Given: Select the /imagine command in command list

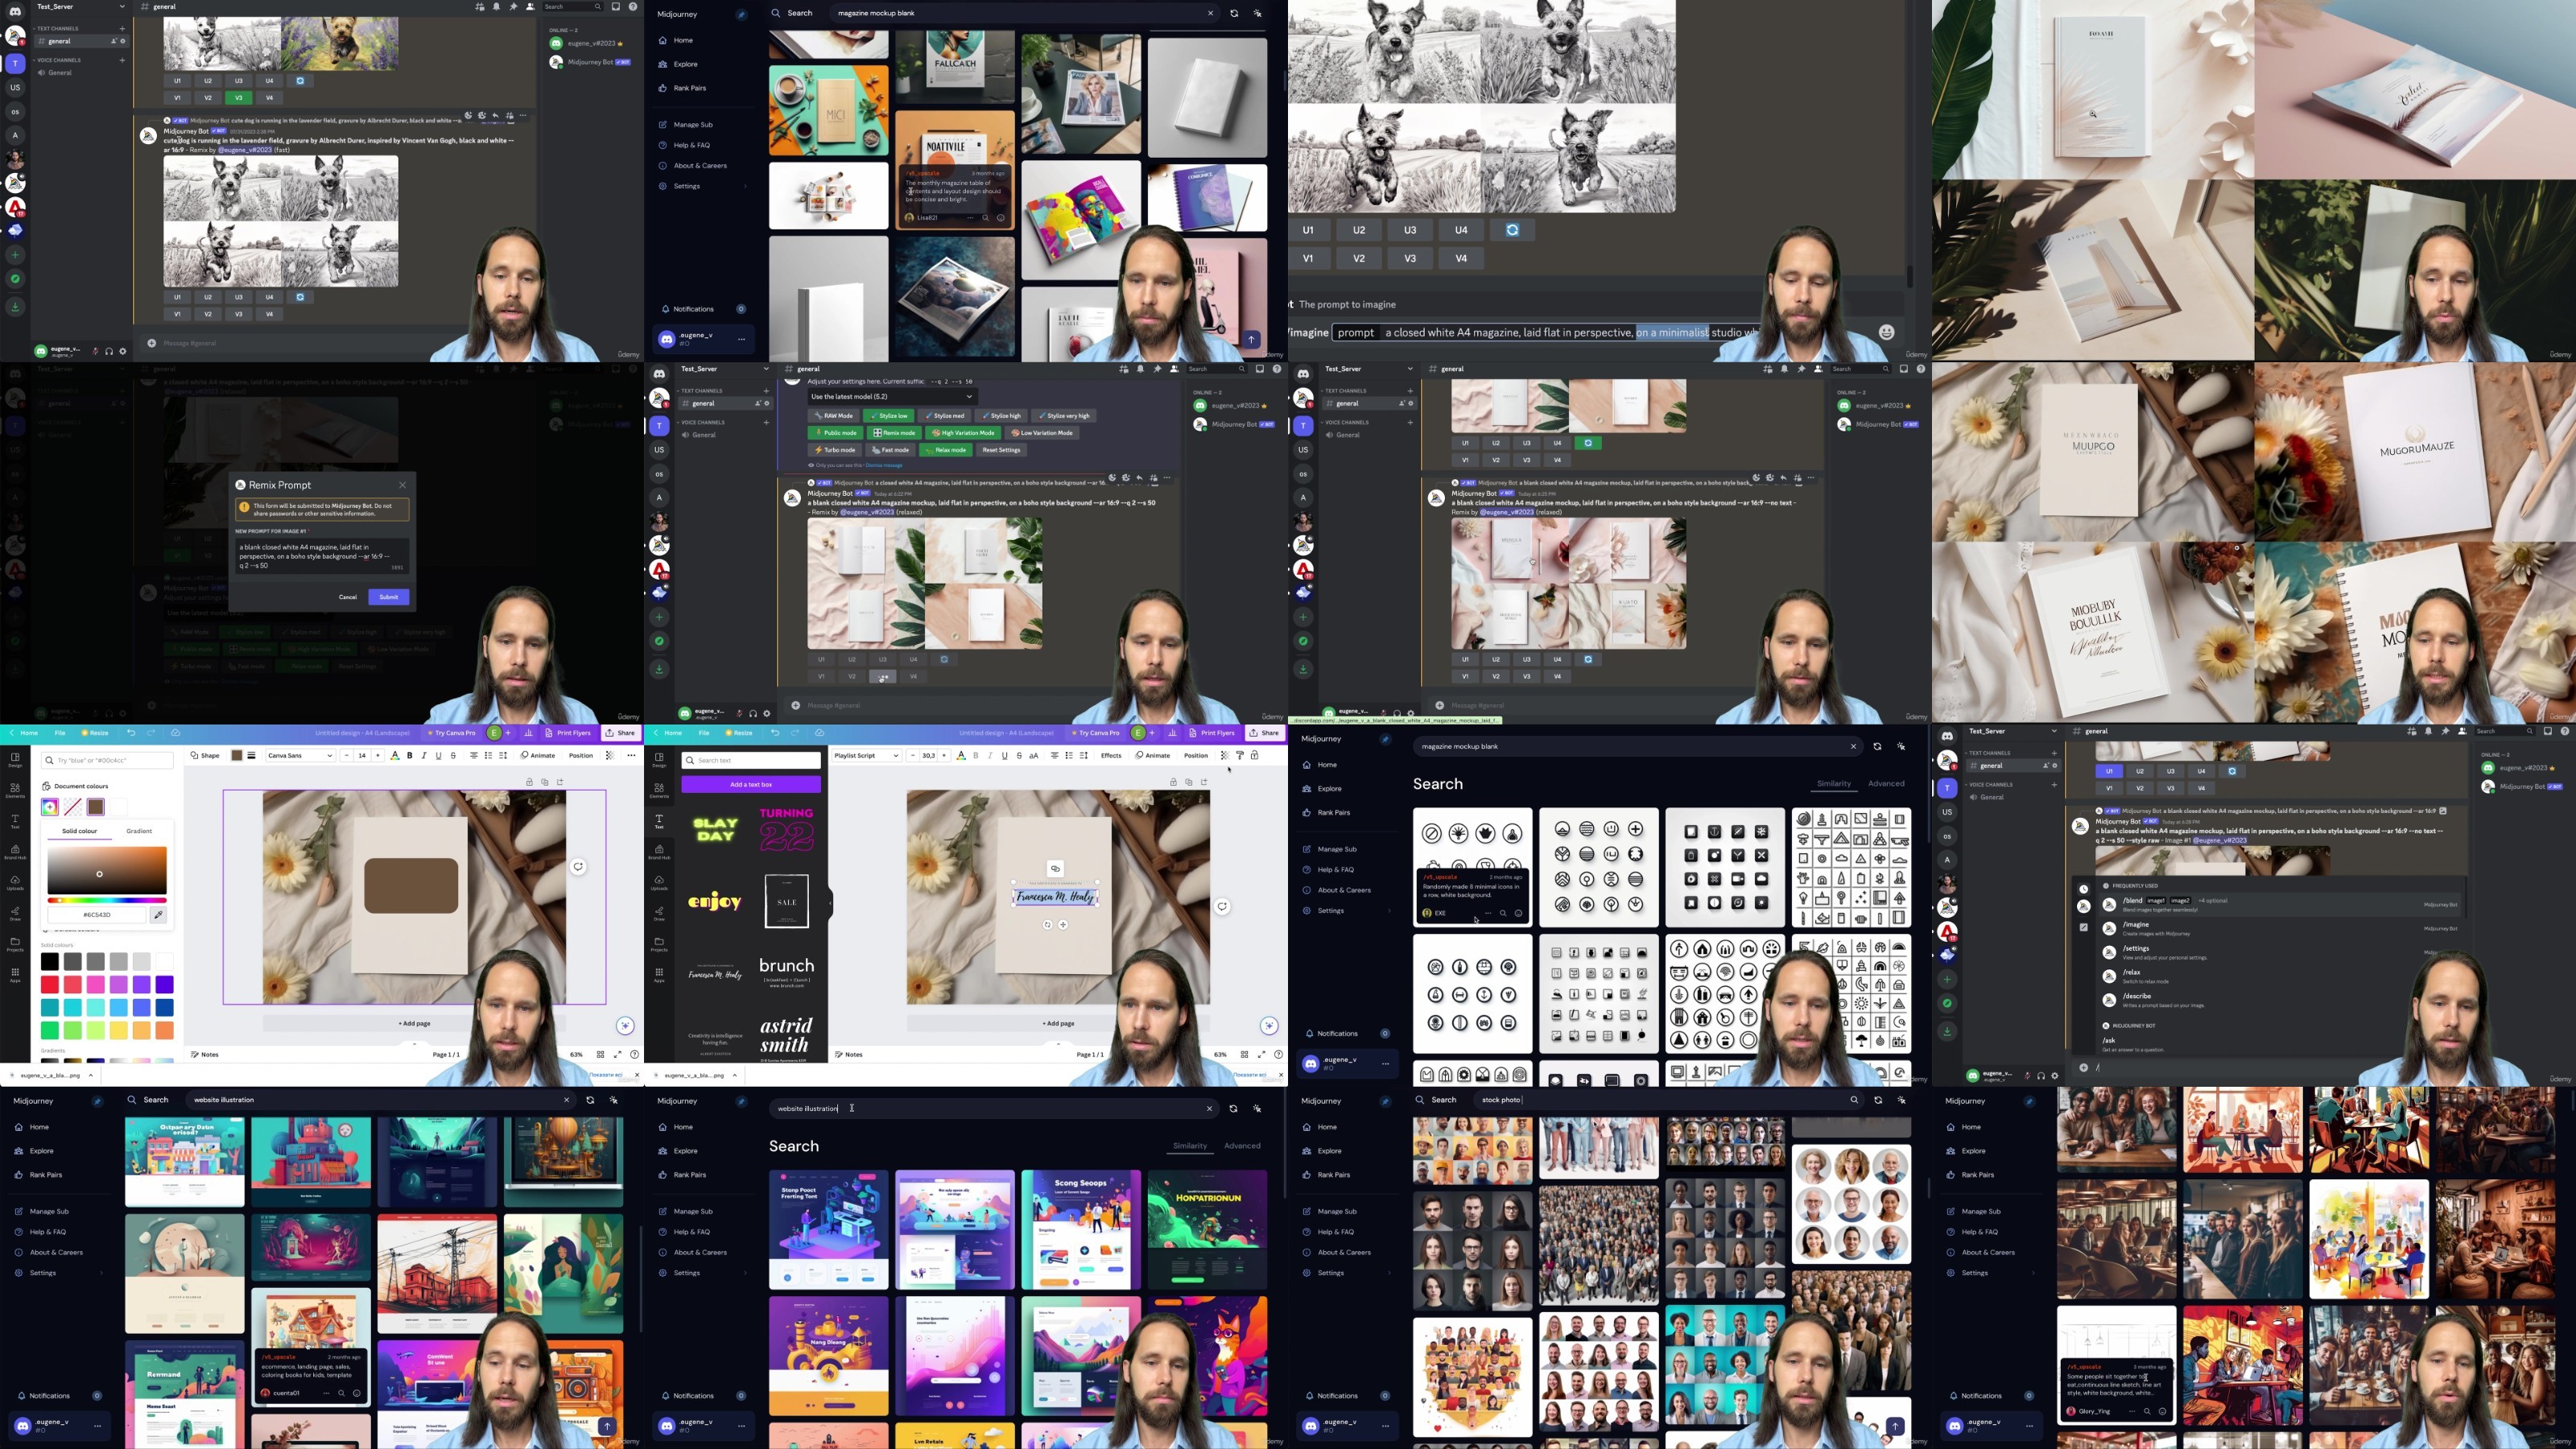Looking at the screenshot, I should tap(2280, 929).
